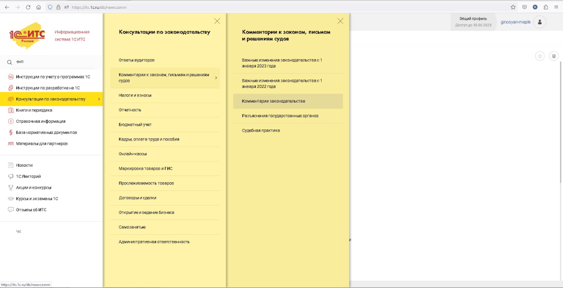563x288 pixels.
Task: Reload the page with the refresh icon
Action: [28, 7]
